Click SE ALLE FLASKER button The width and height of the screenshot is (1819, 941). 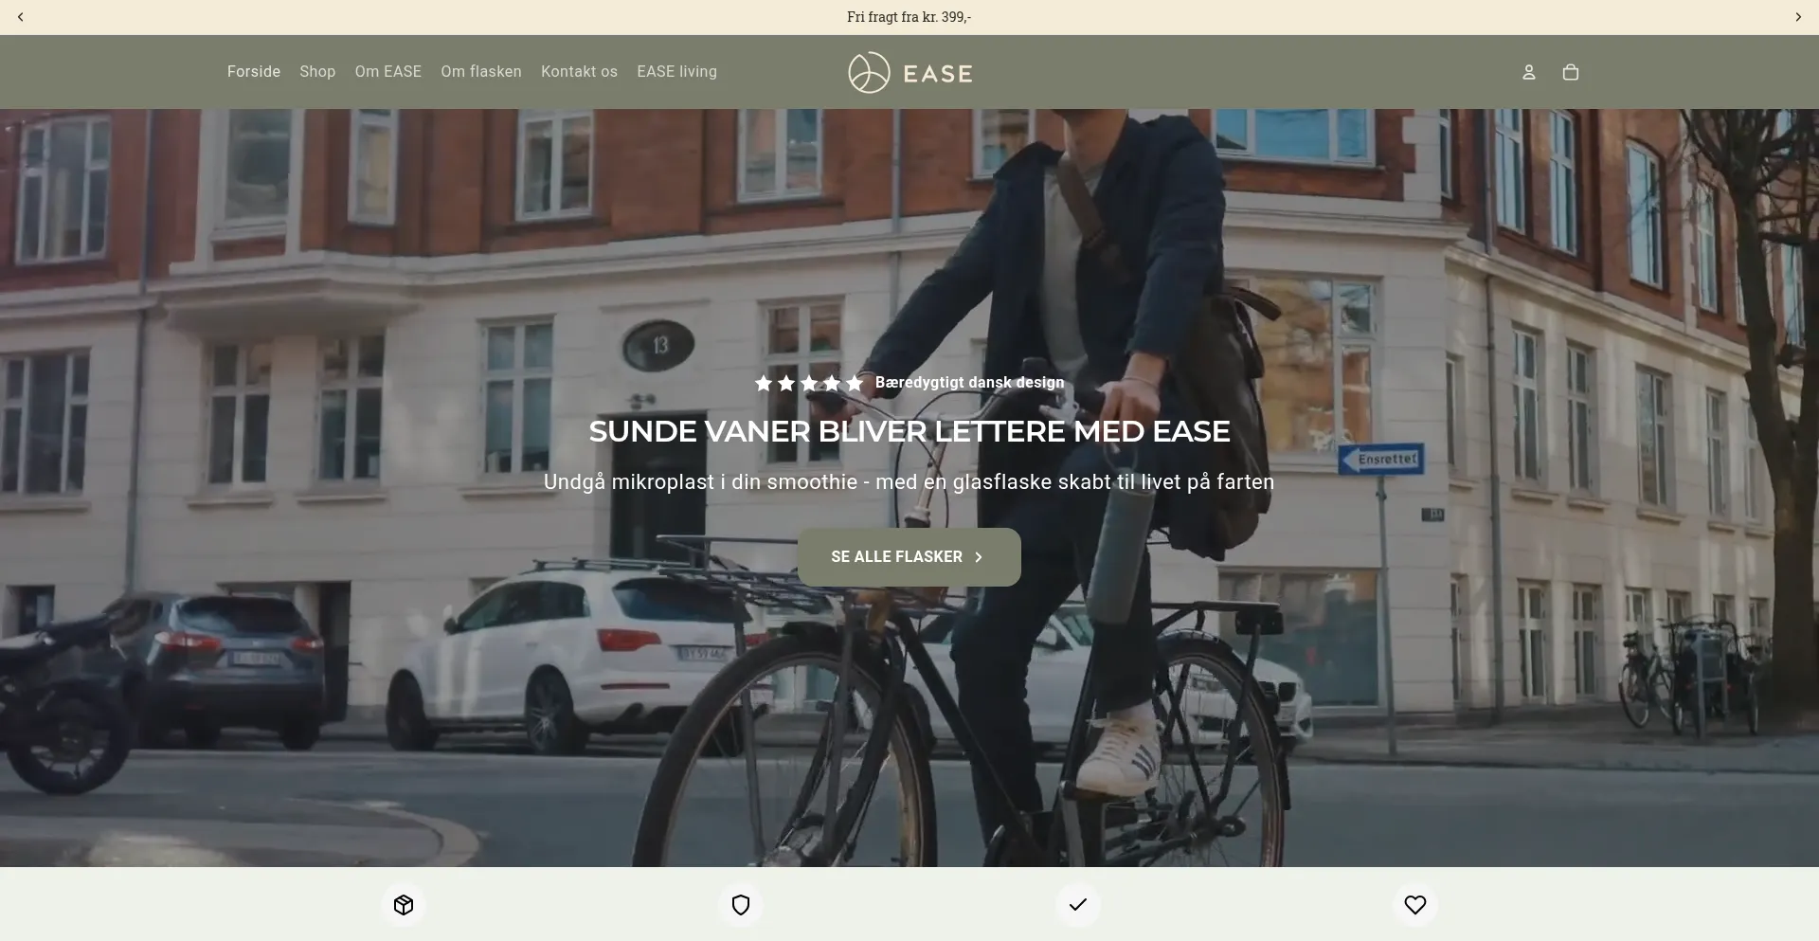(x=909, y=557)
